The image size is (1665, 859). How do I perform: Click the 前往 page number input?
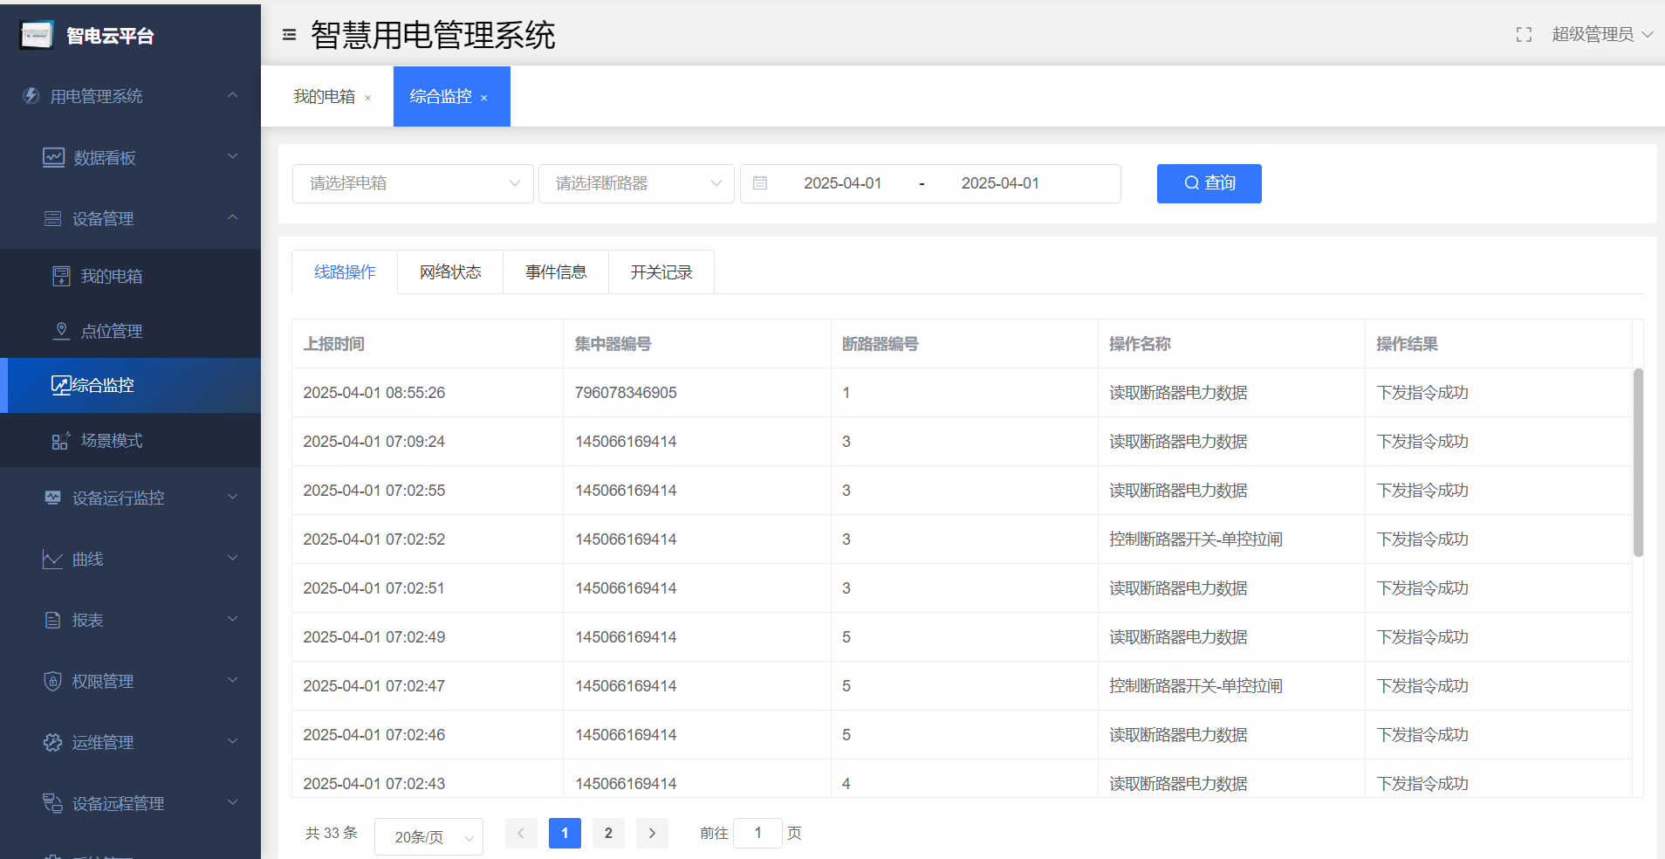pyautogui.click(x=757, y=833)
